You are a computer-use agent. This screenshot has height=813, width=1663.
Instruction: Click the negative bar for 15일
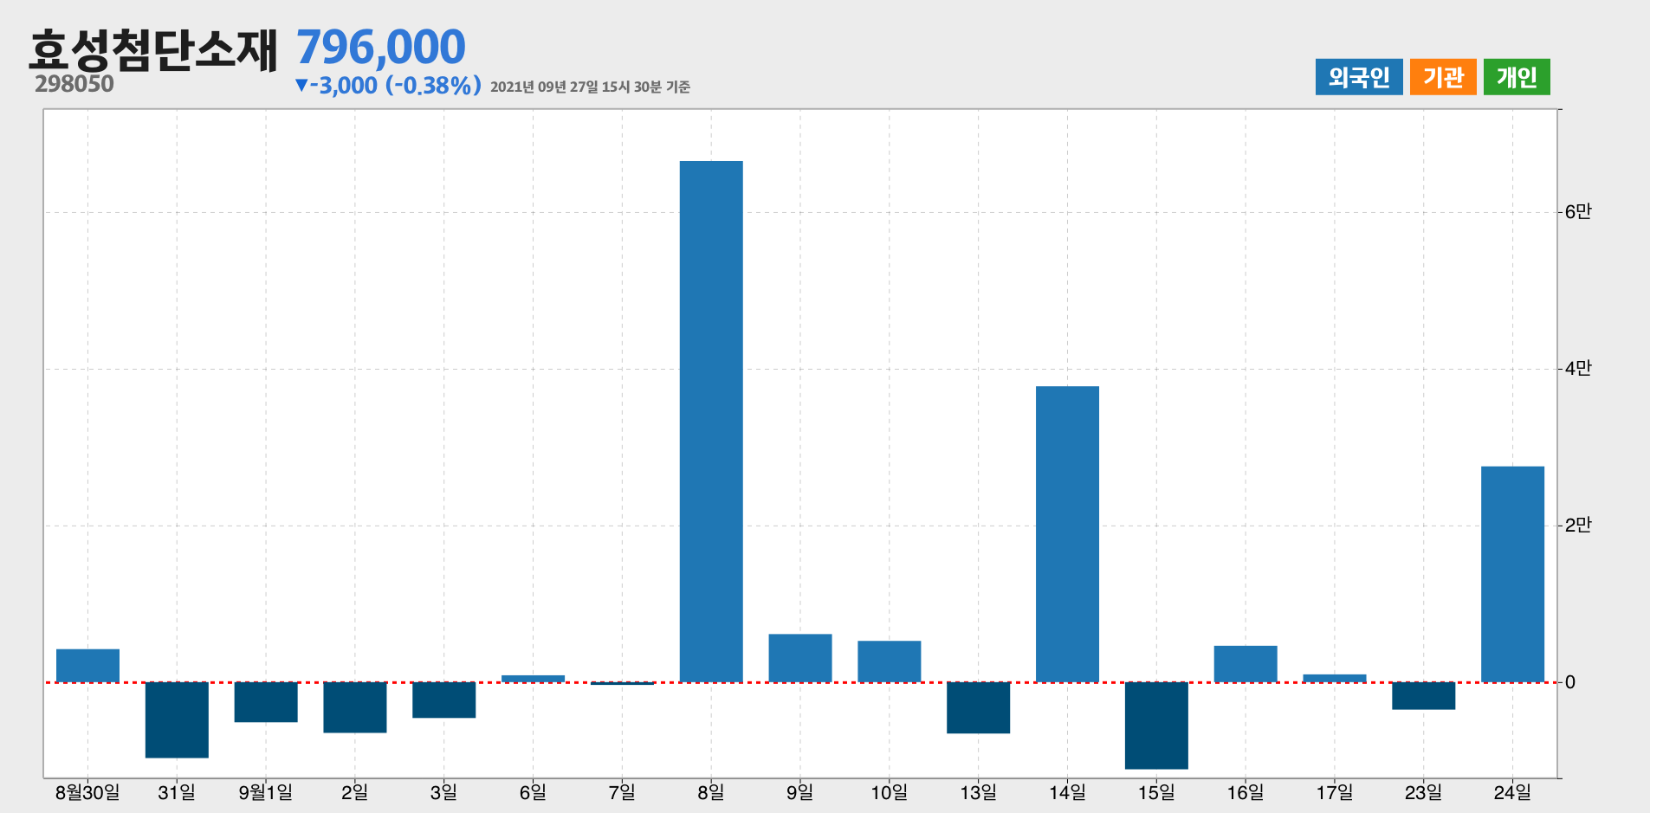(x=1156, y=726)
